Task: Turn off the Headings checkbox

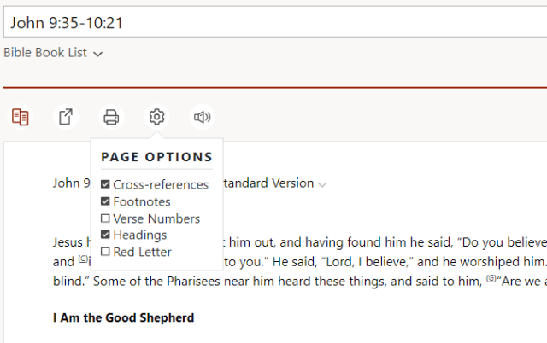Action: pos(105,235)
